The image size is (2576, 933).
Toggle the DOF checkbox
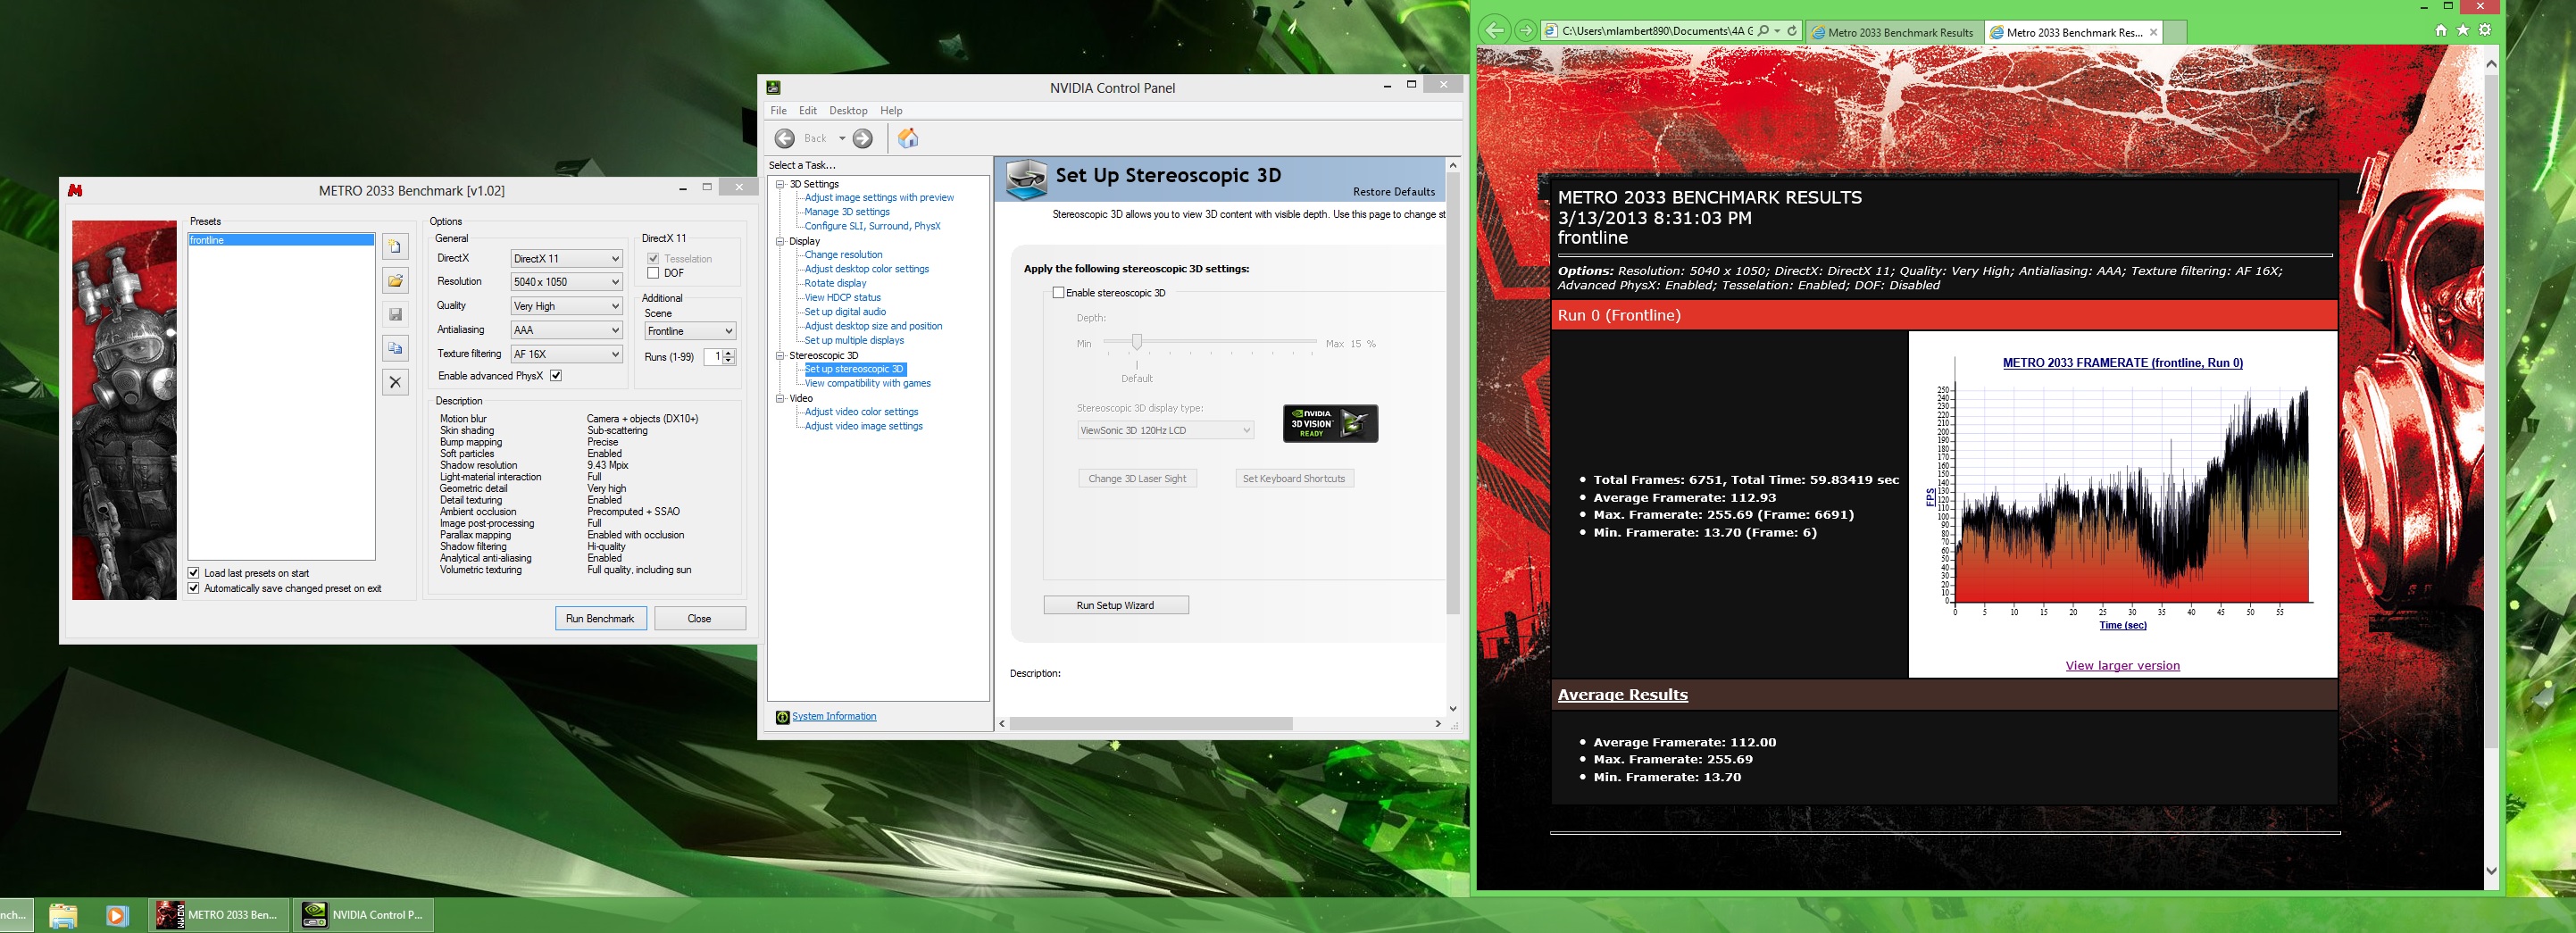(653, 273)
